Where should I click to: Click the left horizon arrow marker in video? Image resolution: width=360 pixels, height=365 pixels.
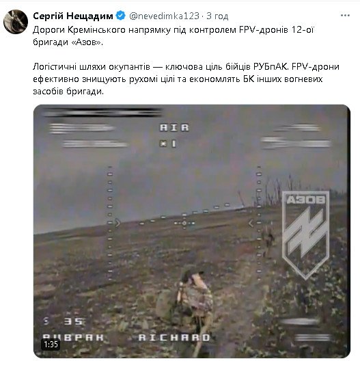coord(117,223)
